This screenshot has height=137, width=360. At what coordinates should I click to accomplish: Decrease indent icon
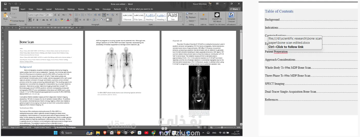96,15
